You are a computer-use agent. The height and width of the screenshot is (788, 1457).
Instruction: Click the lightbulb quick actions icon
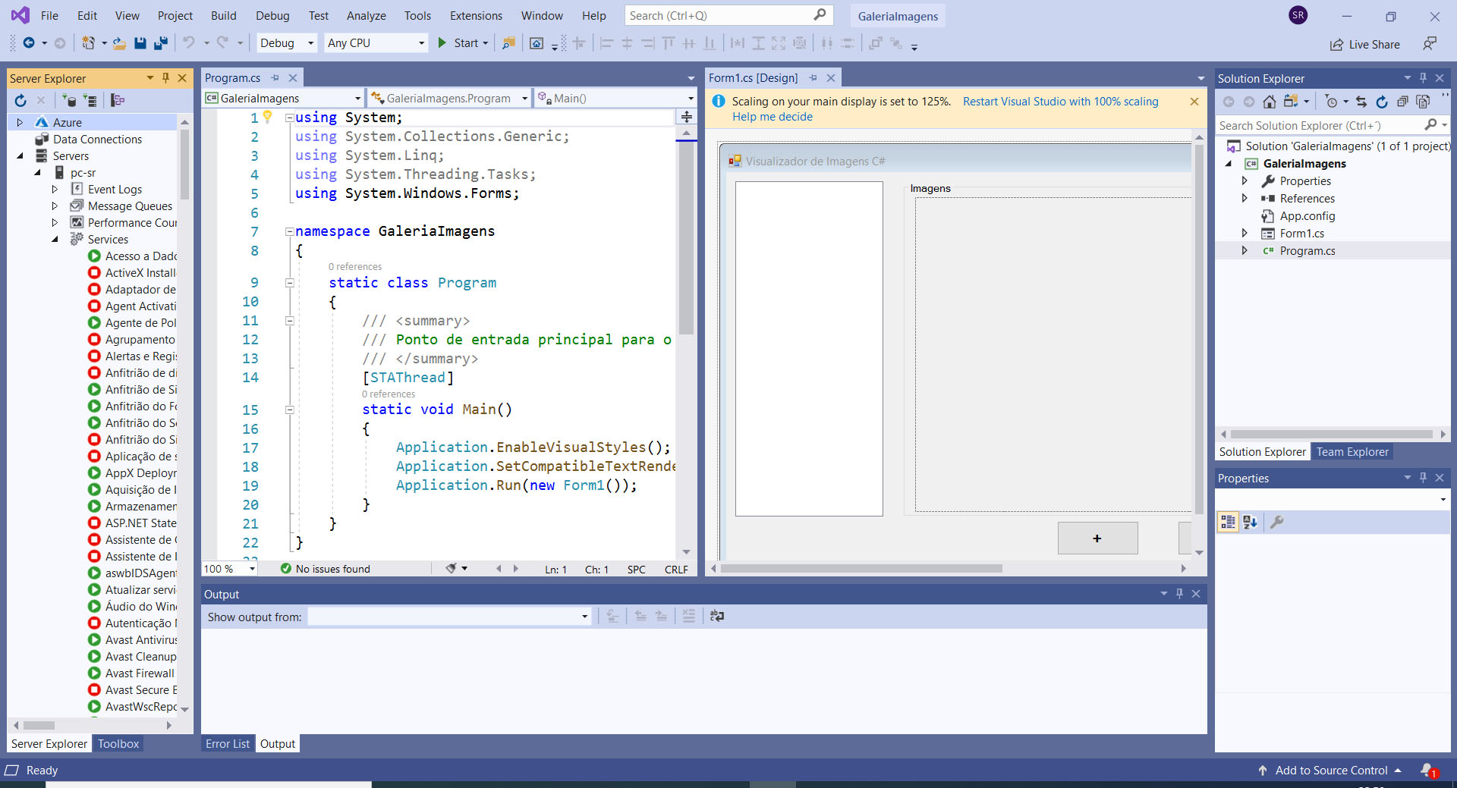pos(267,117)
